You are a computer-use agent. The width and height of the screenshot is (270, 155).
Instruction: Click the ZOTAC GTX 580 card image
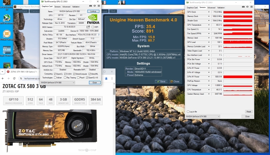(50, 130)
